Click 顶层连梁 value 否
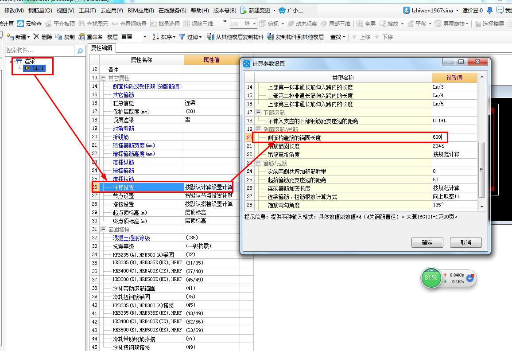This screenshot has width=512, height=351. tap(212, 120)
